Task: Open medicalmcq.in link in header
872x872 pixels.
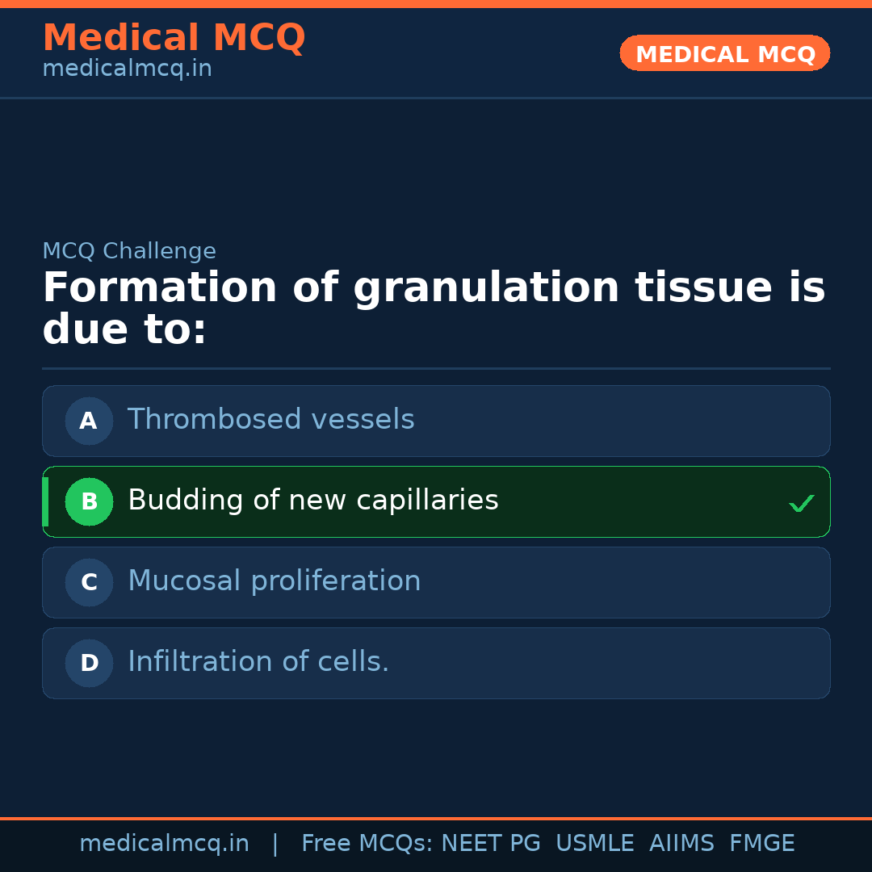Action: [127, 69]
